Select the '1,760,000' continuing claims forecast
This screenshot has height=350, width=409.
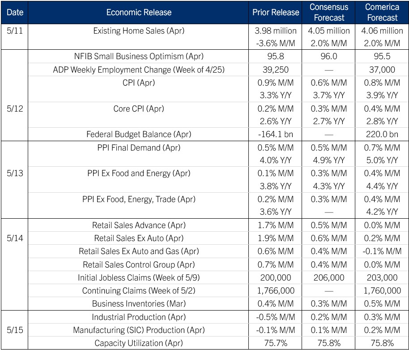tap(382, 291)
